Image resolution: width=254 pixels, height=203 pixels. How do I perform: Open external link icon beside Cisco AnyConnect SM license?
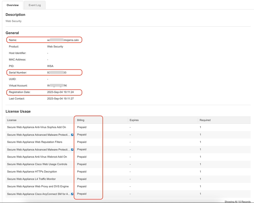[72, 194]
